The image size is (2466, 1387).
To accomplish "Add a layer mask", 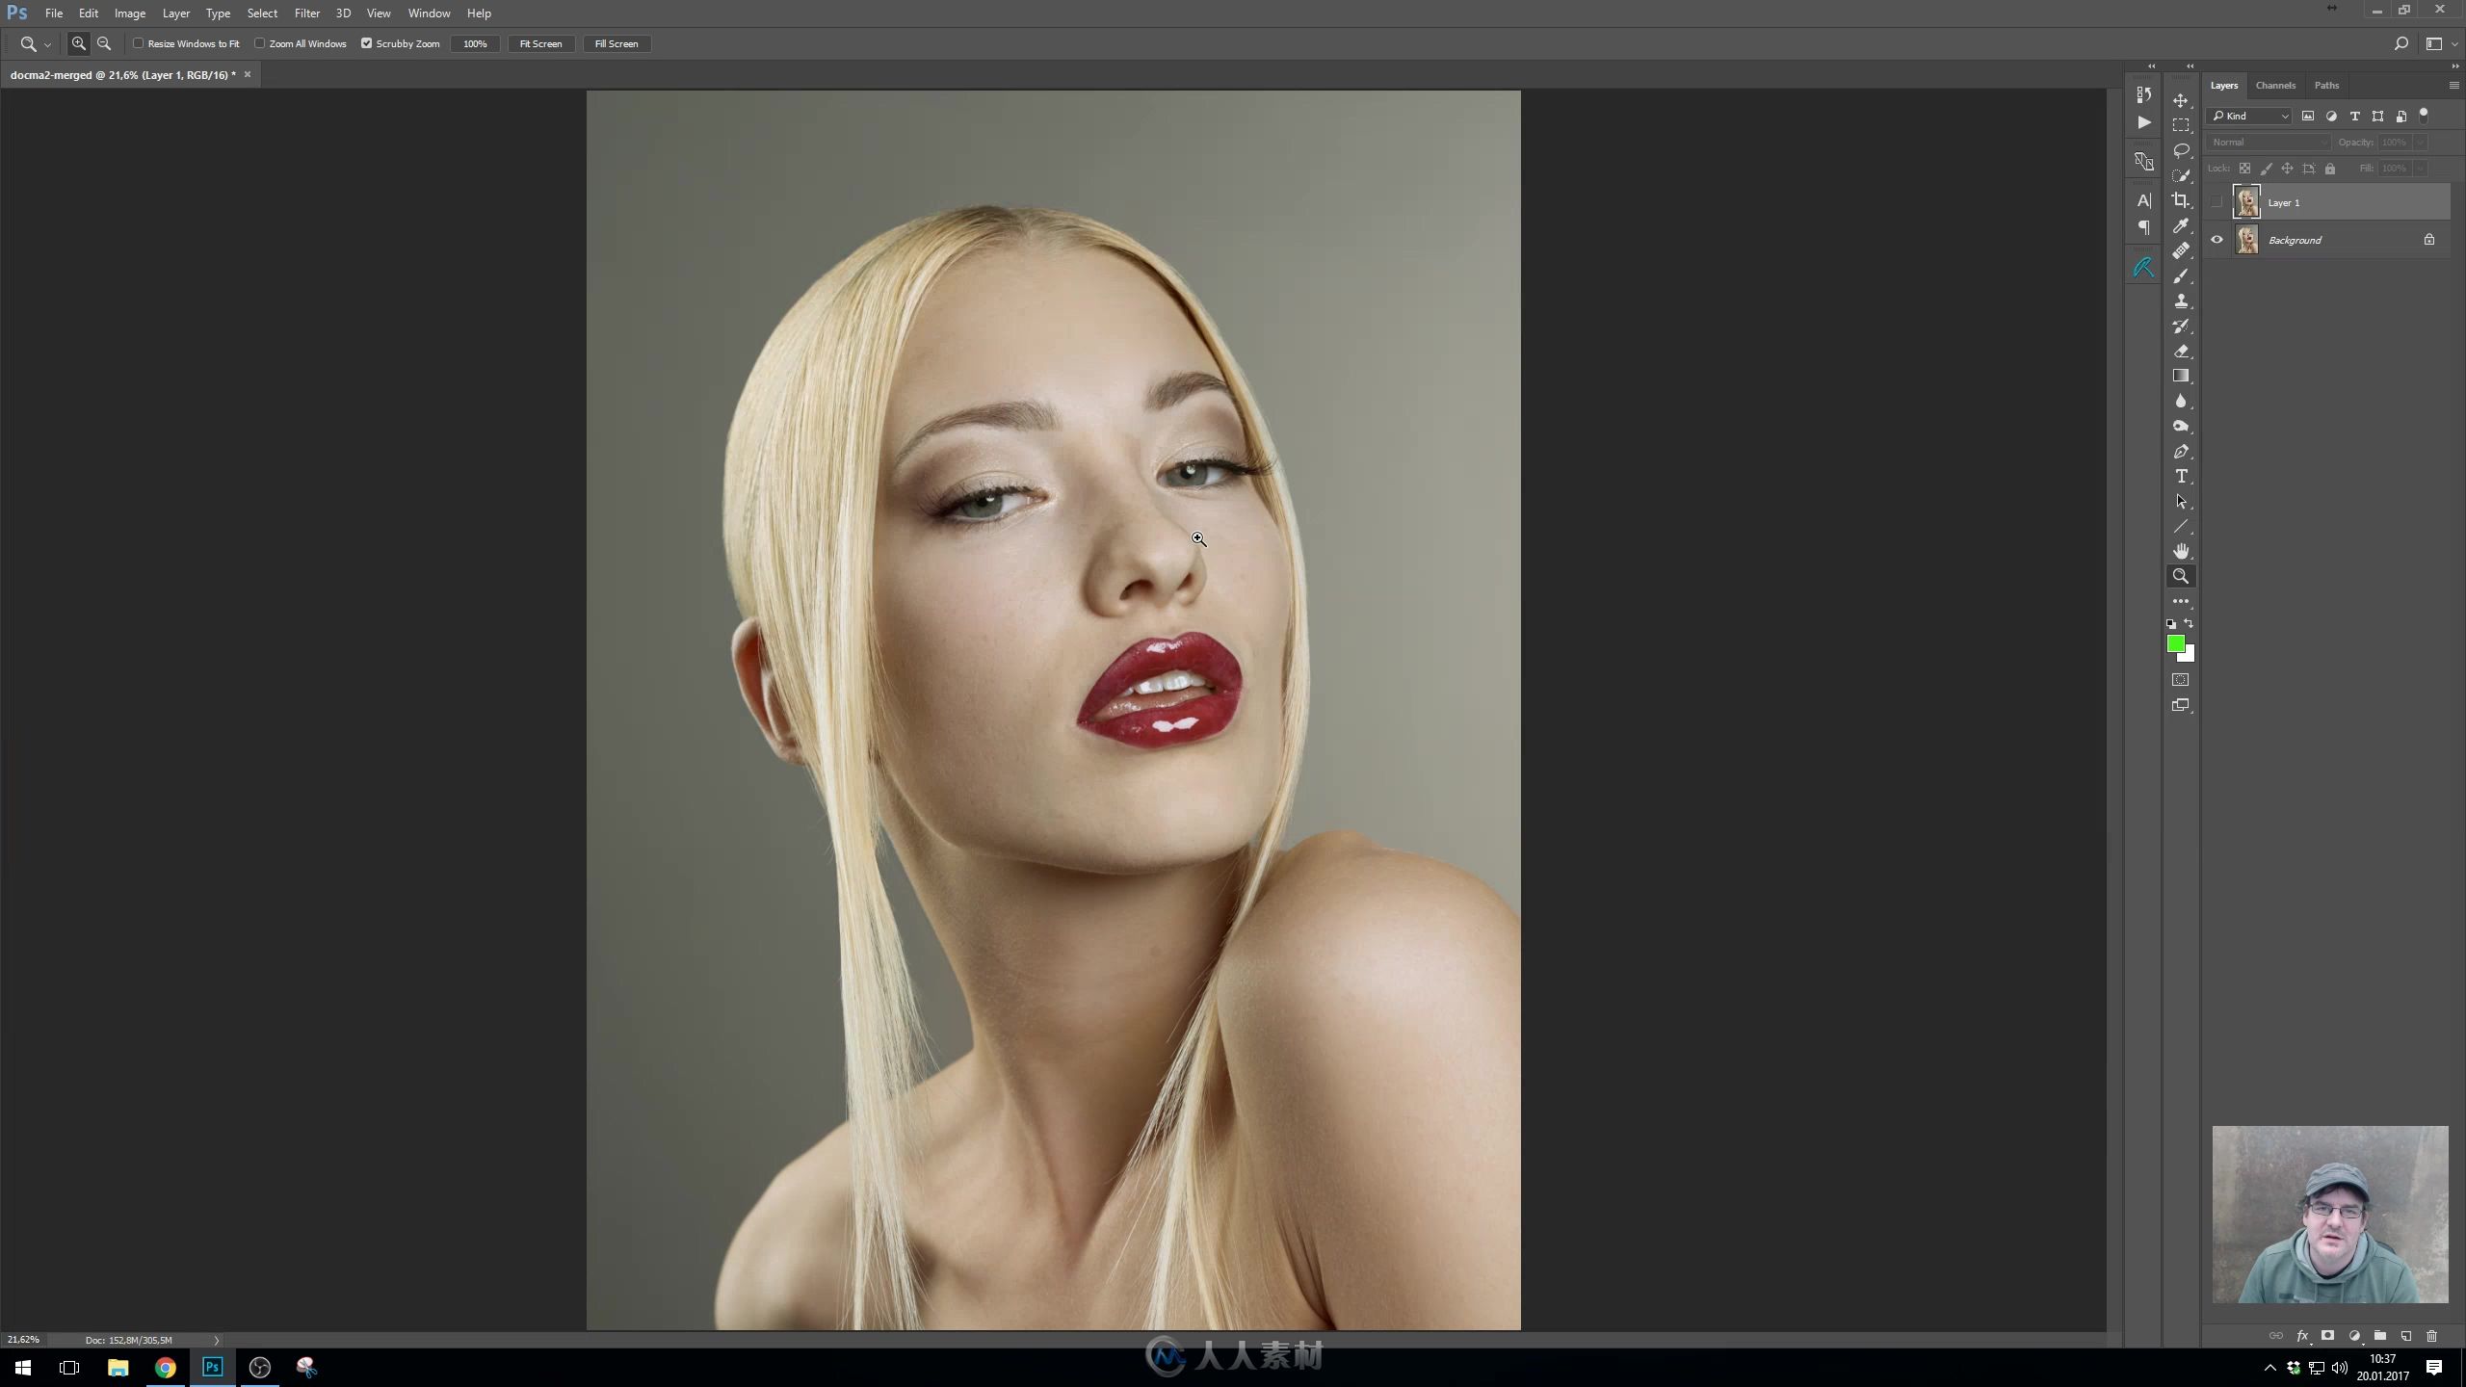I will point(2327,1336).
